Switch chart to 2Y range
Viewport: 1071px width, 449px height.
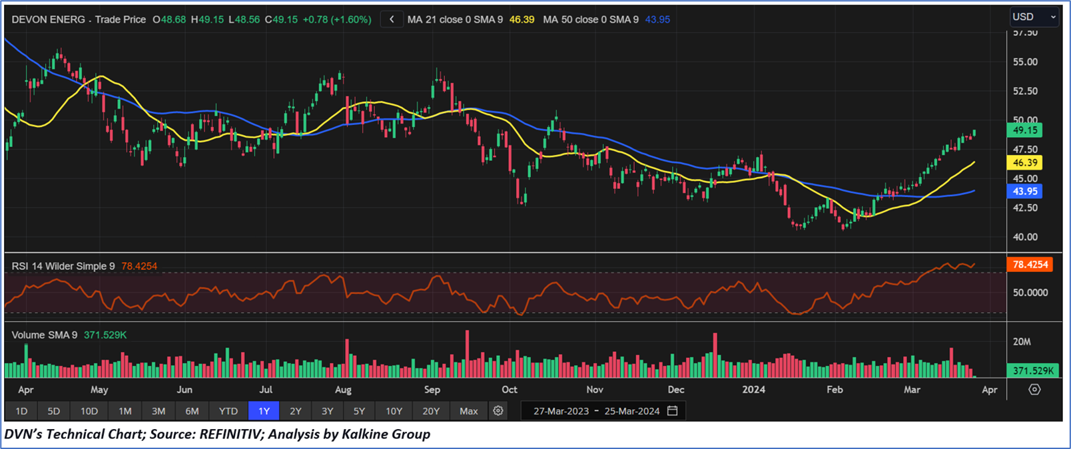296,411
